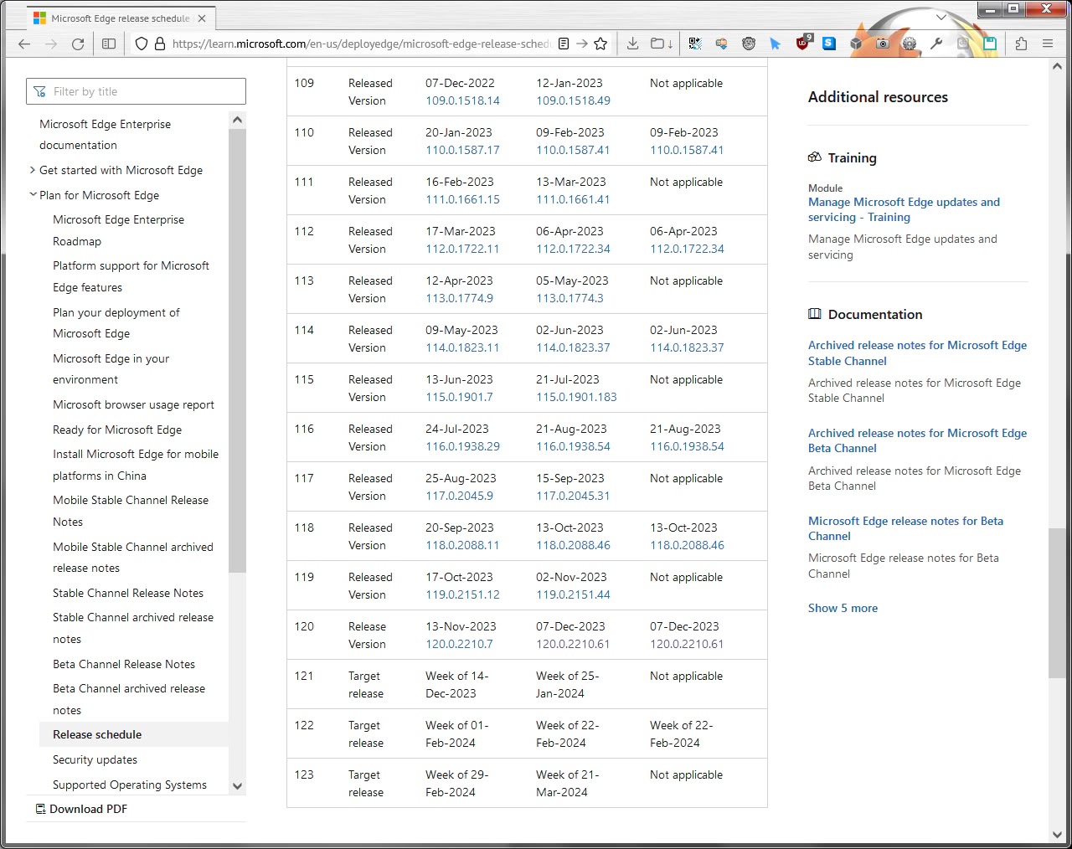The height and width of the screenshot is (849, 1072).
Task: Open tracking protection shield info
Action: click(141, 44)
